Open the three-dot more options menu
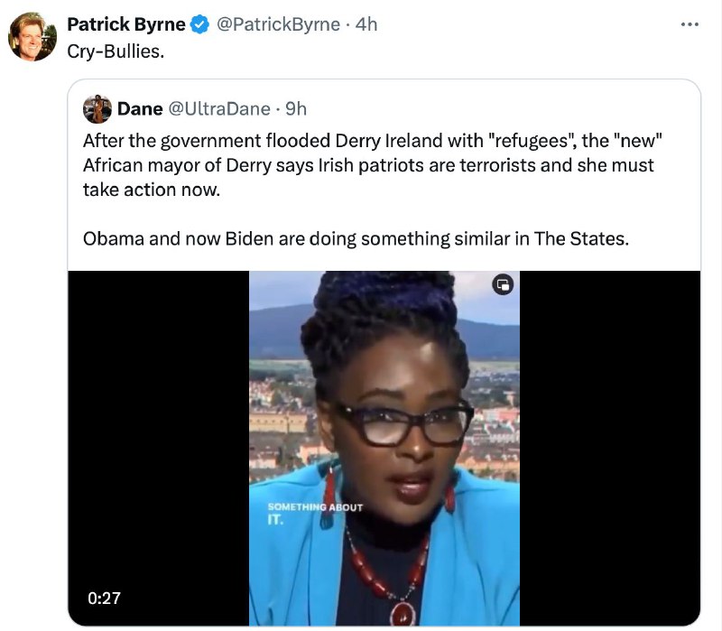This screenshot has height=631, width=722. pyautogui.click(x=690, y=24)
